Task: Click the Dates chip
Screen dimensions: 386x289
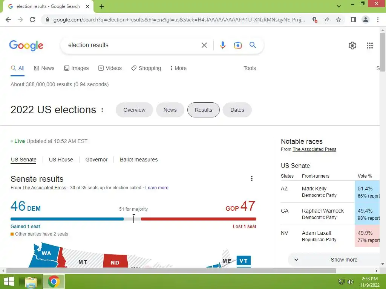Action: coord(237,110)
